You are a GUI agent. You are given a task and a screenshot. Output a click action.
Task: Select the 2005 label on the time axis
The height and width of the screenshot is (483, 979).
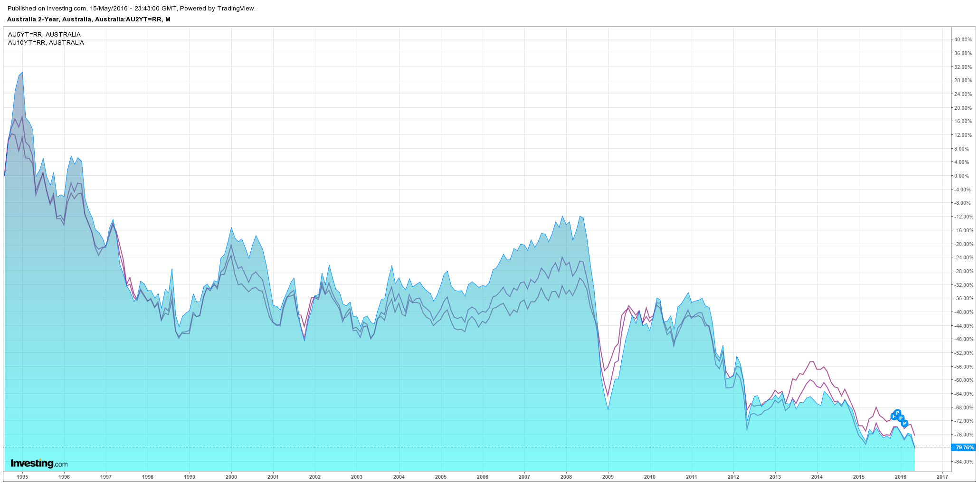click(x=441, y=477)
